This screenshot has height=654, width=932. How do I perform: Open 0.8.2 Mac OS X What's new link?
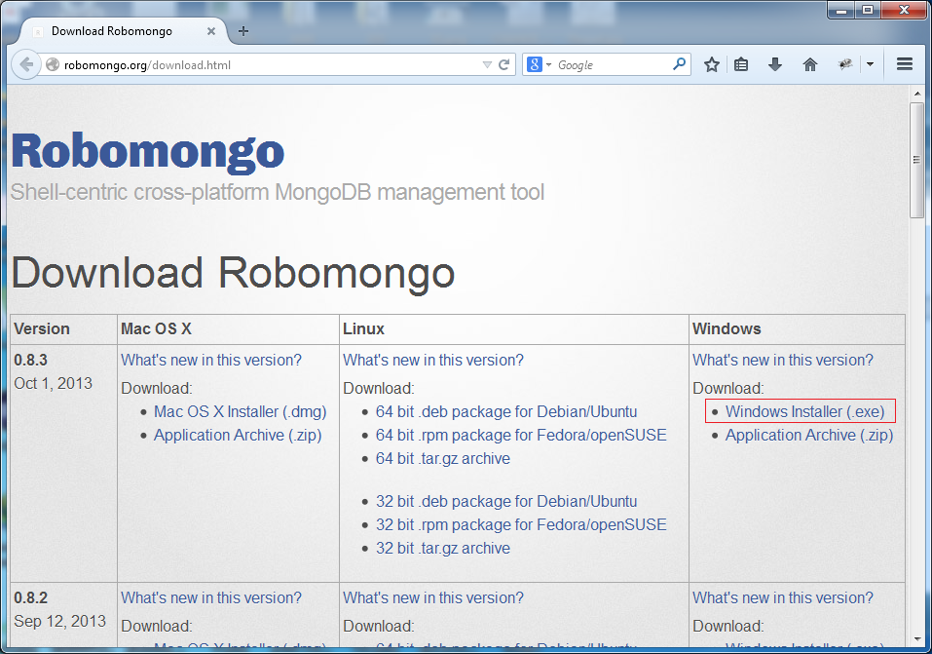211,598
